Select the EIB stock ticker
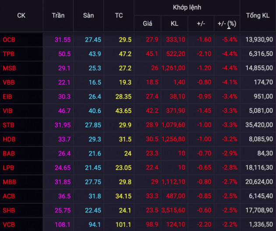The height and width of the screenshot is (231, 276). [7, 97]
